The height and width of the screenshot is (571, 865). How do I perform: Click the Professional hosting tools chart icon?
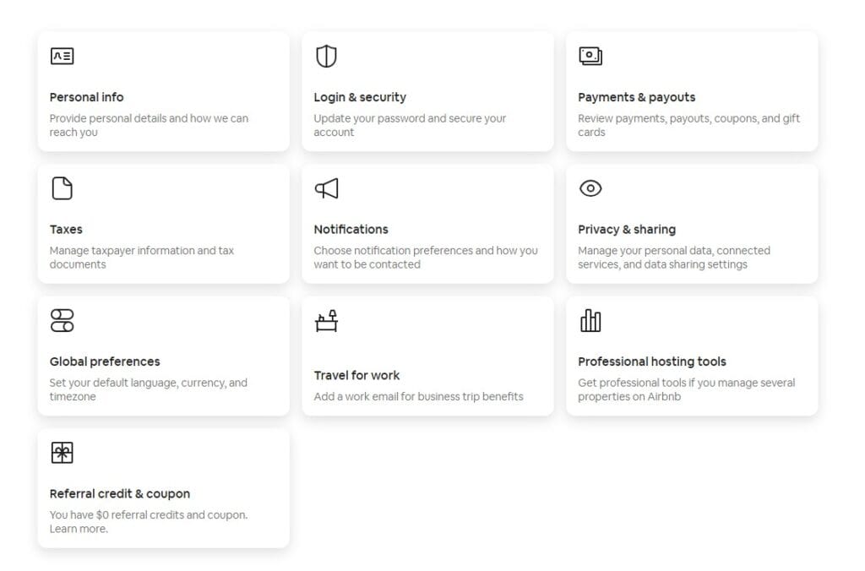591,321
